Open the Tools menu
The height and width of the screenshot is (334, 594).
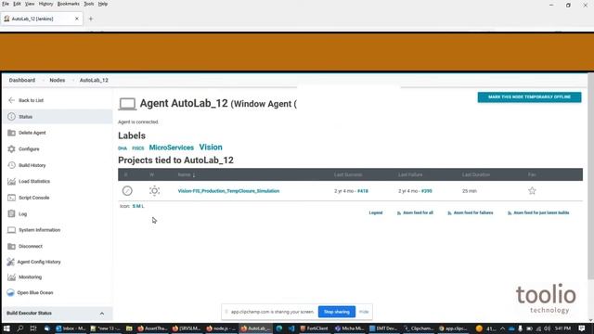coord(89,4)
